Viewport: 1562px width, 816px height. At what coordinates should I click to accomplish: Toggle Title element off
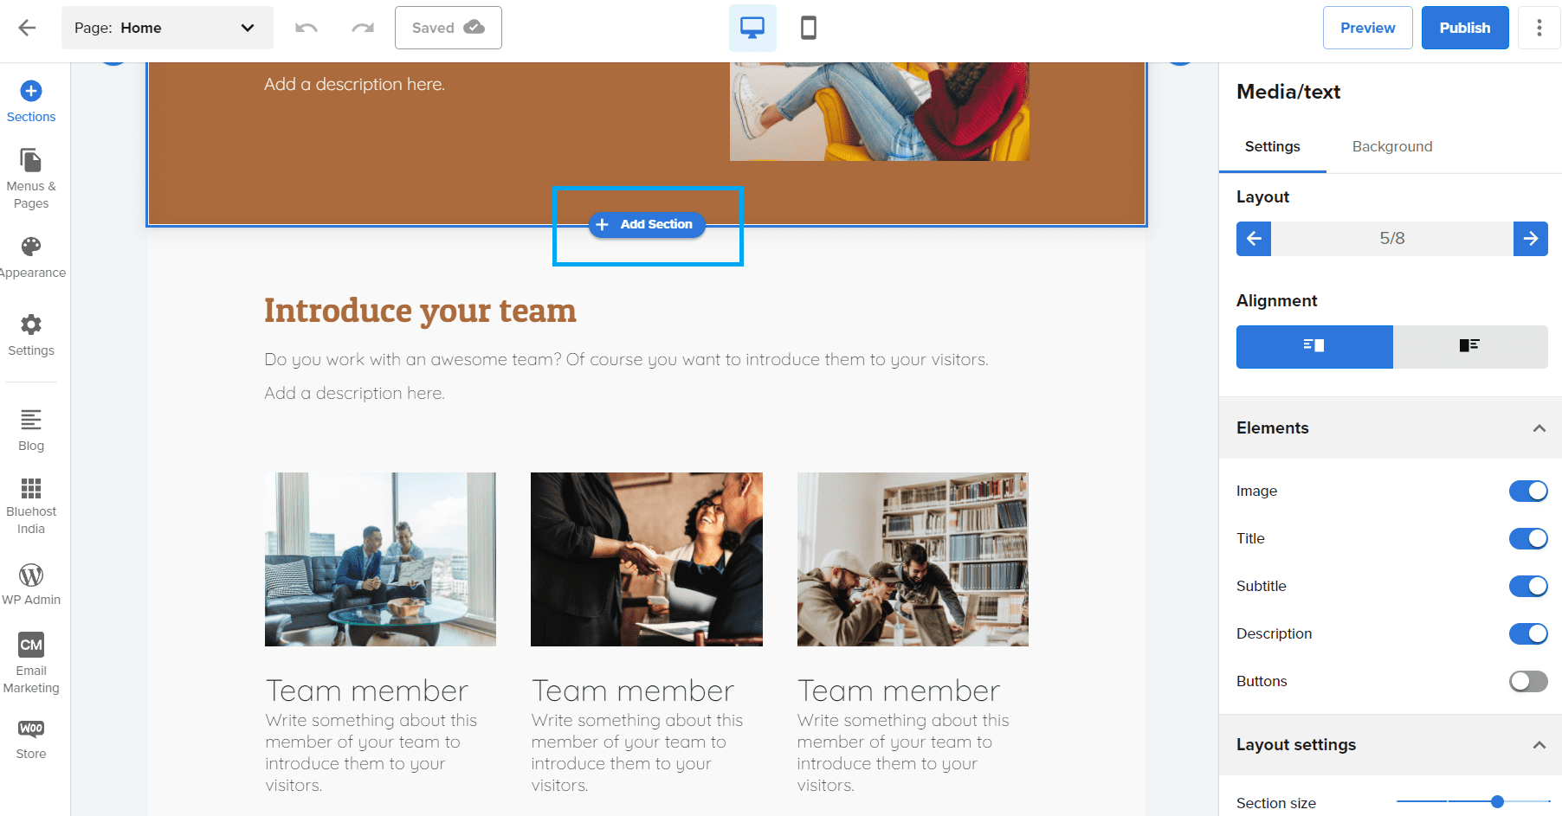click(x=1528, y=539)
